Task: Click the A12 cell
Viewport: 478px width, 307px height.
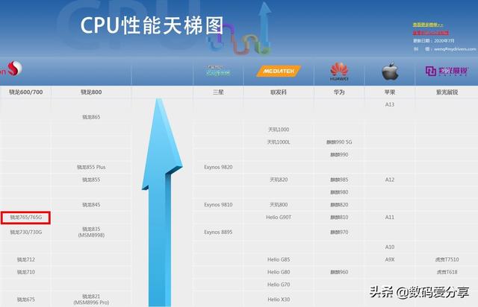Action: pyautogui.click(x=390, y=180)
